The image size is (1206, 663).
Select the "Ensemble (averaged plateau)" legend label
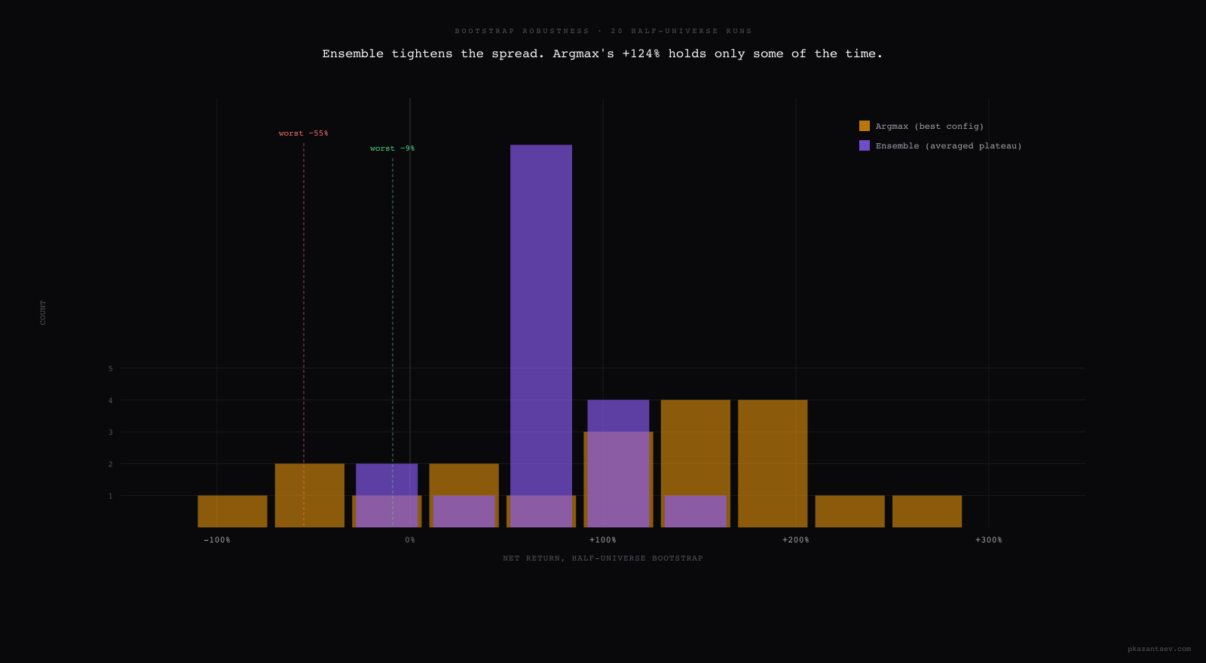tap(948, 146)
